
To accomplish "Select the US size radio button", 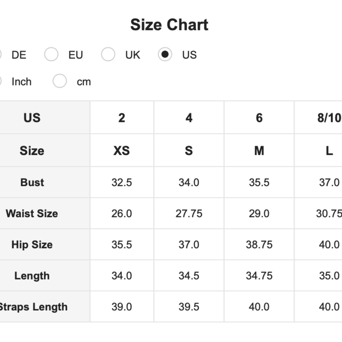I will point(165,55).
